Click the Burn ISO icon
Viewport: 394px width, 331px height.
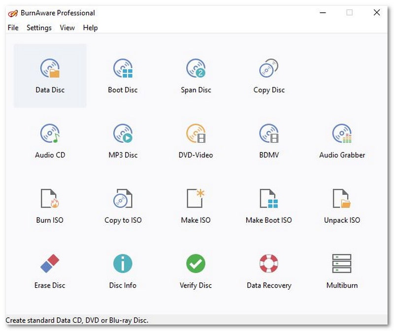(x=50, y=199)
